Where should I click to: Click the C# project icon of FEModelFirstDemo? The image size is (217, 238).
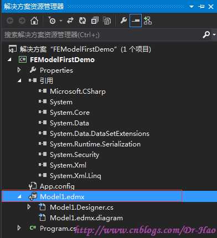click(23, 59)
